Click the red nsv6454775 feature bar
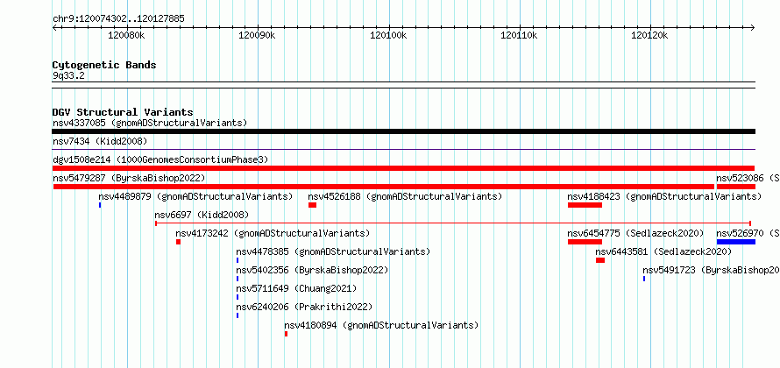The height and width of the screenshot is (368, 780). pos(585,242)
